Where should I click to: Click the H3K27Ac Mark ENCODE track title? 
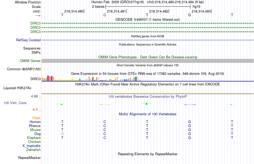148,84
